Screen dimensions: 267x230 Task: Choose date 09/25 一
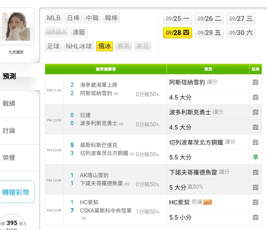(178, 18)
